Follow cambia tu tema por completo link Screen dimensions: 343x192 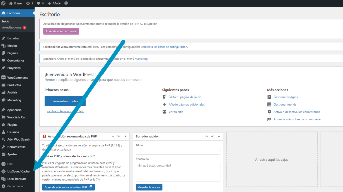click(x=65, y=111)
